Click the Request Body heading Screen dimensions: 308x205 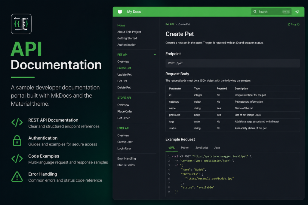pos(177,74)
